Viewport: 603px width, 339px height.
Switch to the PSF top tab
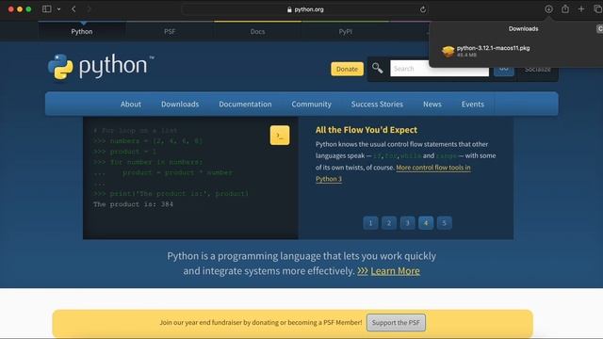170,31
